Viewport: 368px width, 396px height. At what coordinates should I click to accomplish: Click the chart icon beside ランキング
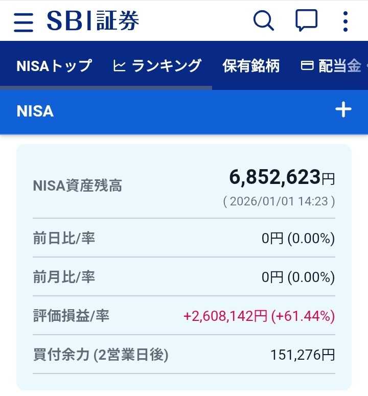pyautogui.click(x=119, y=66)
